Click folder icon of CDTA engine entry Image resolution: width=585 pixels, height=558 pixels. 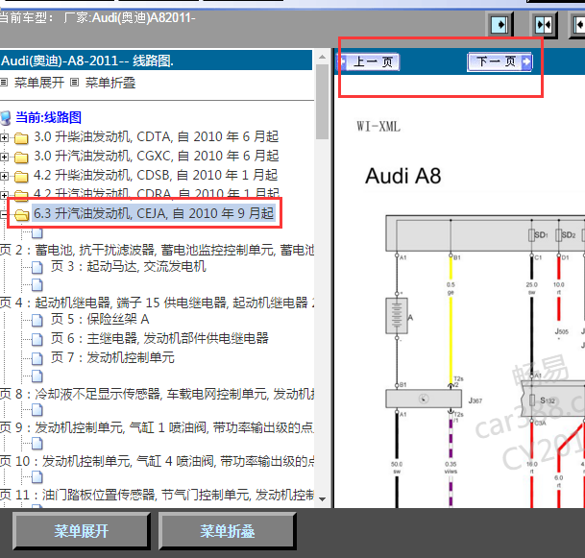[x=21, y=138]
